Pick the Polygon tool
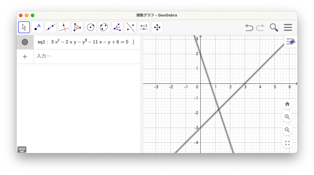This screenshot has width=314, height=175. [77, 27]
